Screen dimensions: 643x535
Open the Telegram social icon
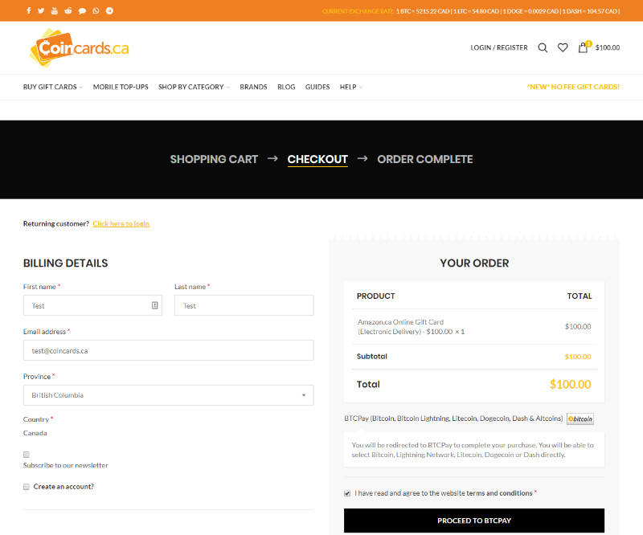tap(109, 10)
